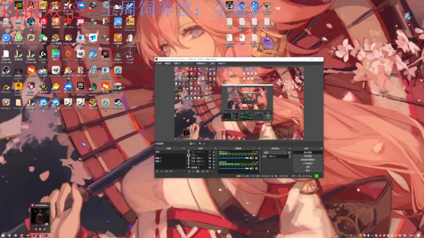The image size is (424, 238).
Task: Pop out the 控件 dock panel
Action: coord(322,149)
